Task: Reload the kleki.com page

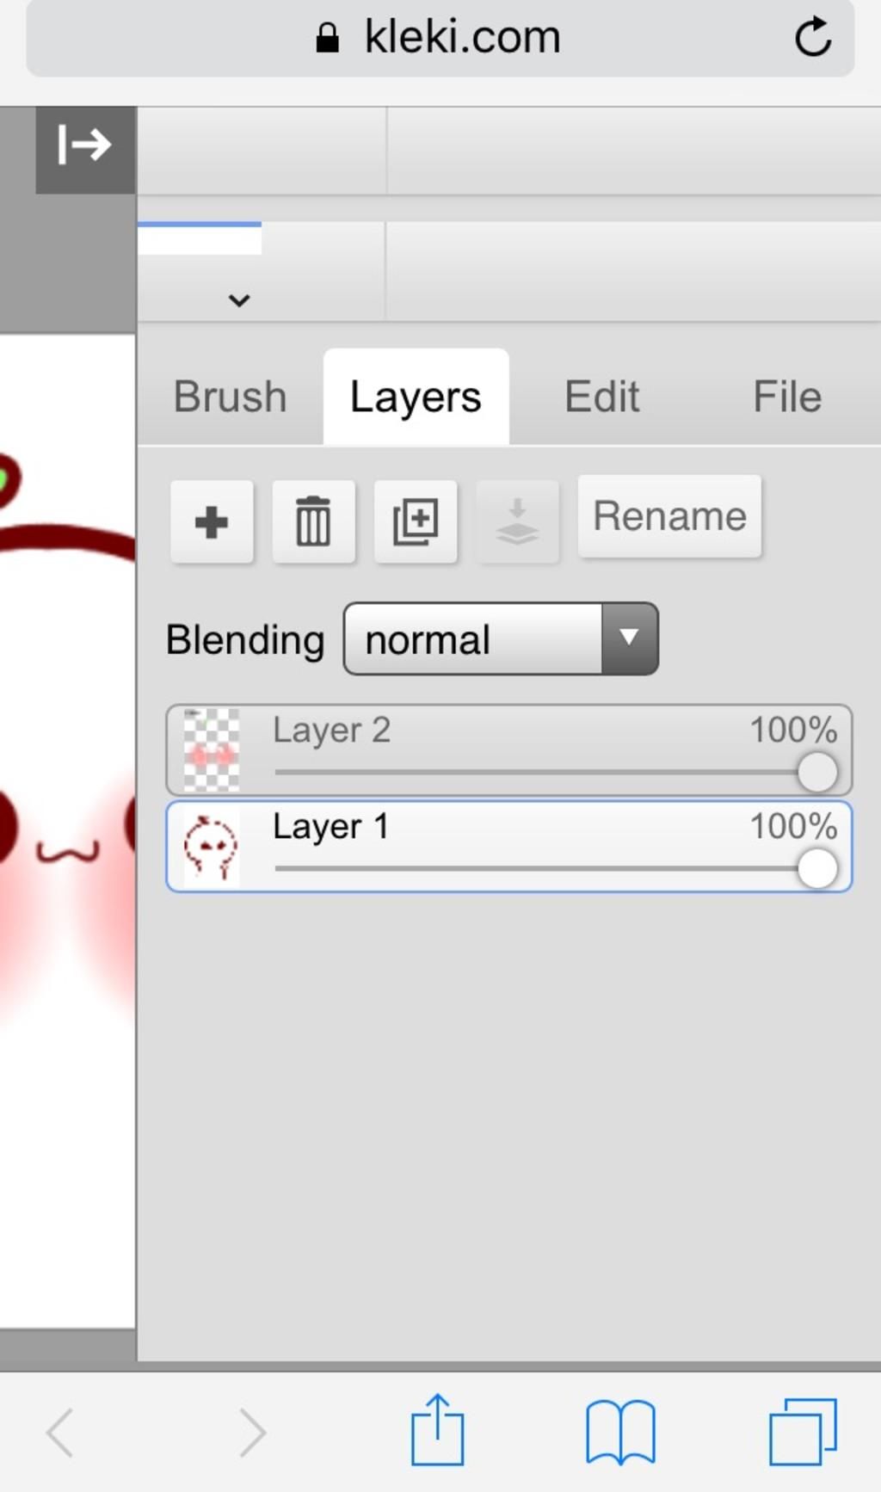Action: click(x=812, y=38)
